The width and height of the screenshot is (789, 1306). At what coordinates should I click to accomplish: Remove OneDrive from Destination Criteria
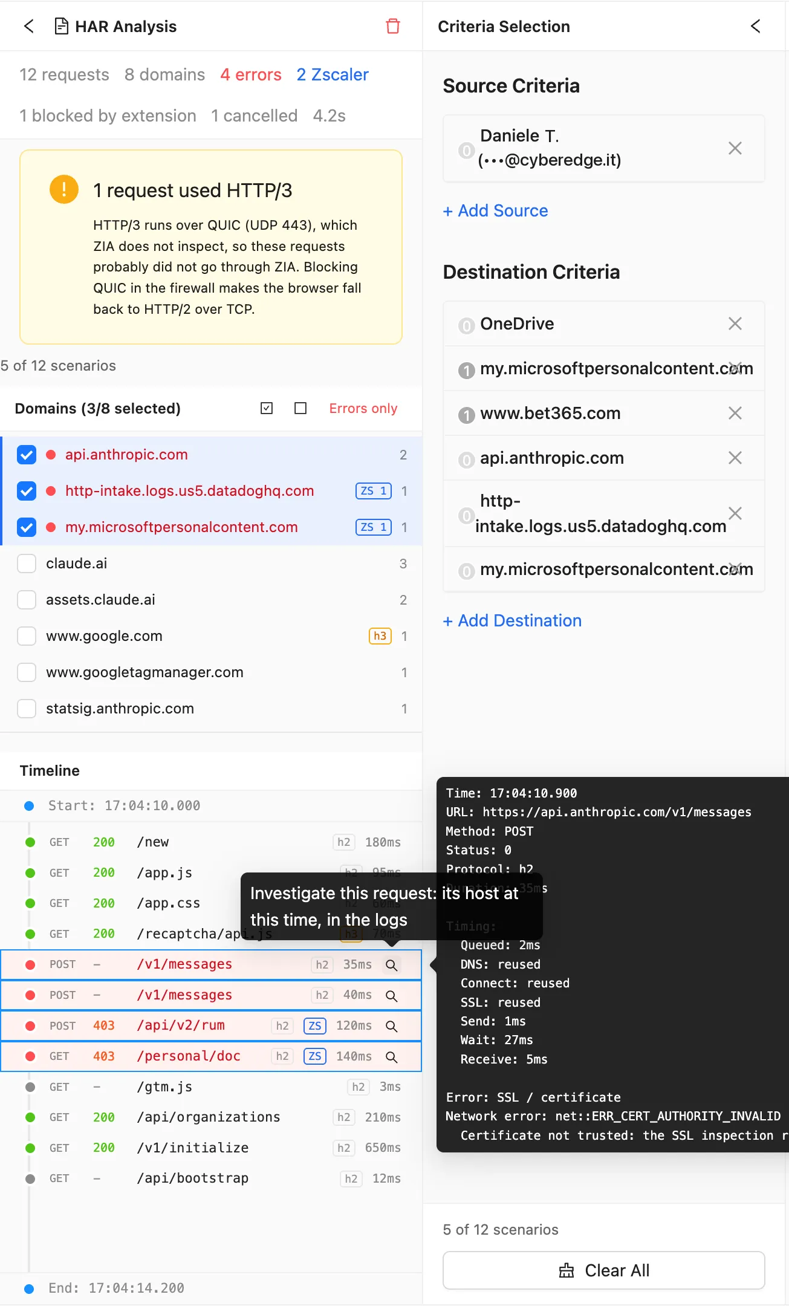pyautogui.click(x=735, y=323)
